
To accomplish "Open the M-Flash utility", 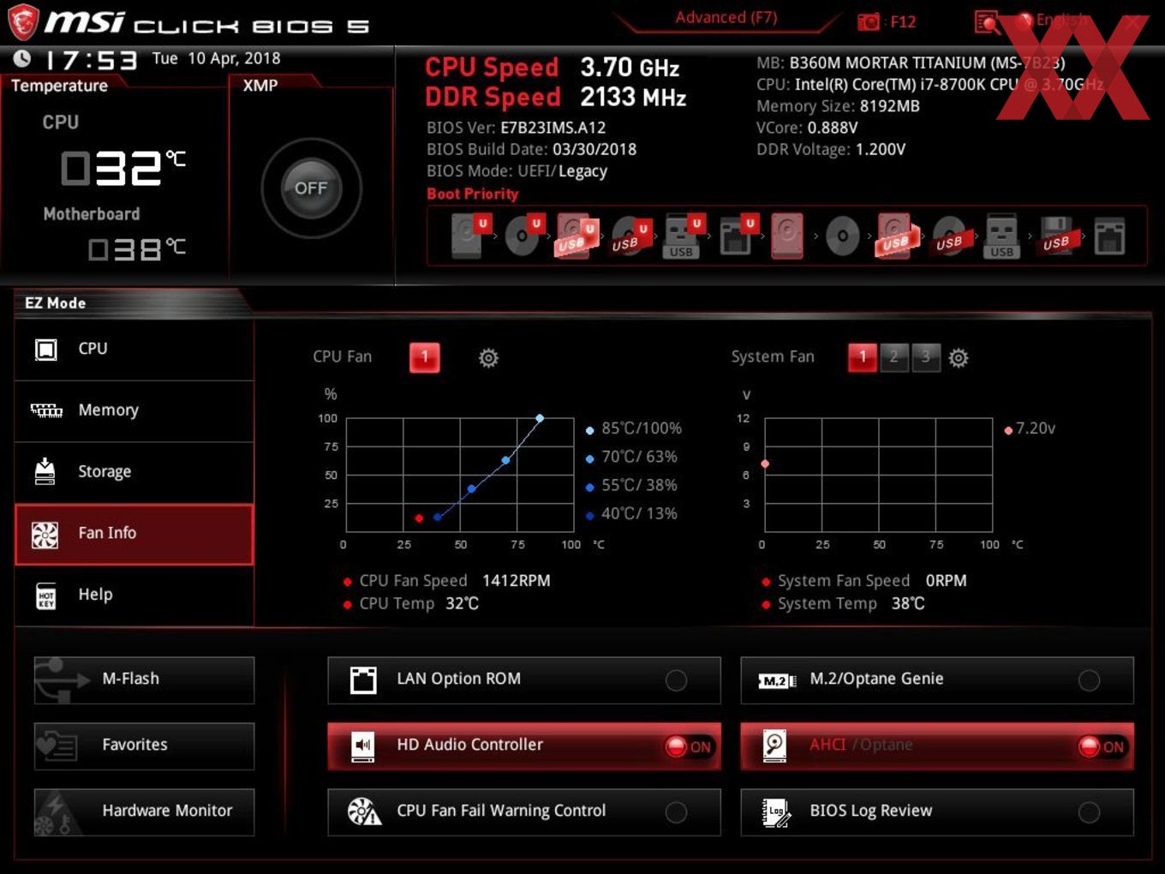I will 144,679.
